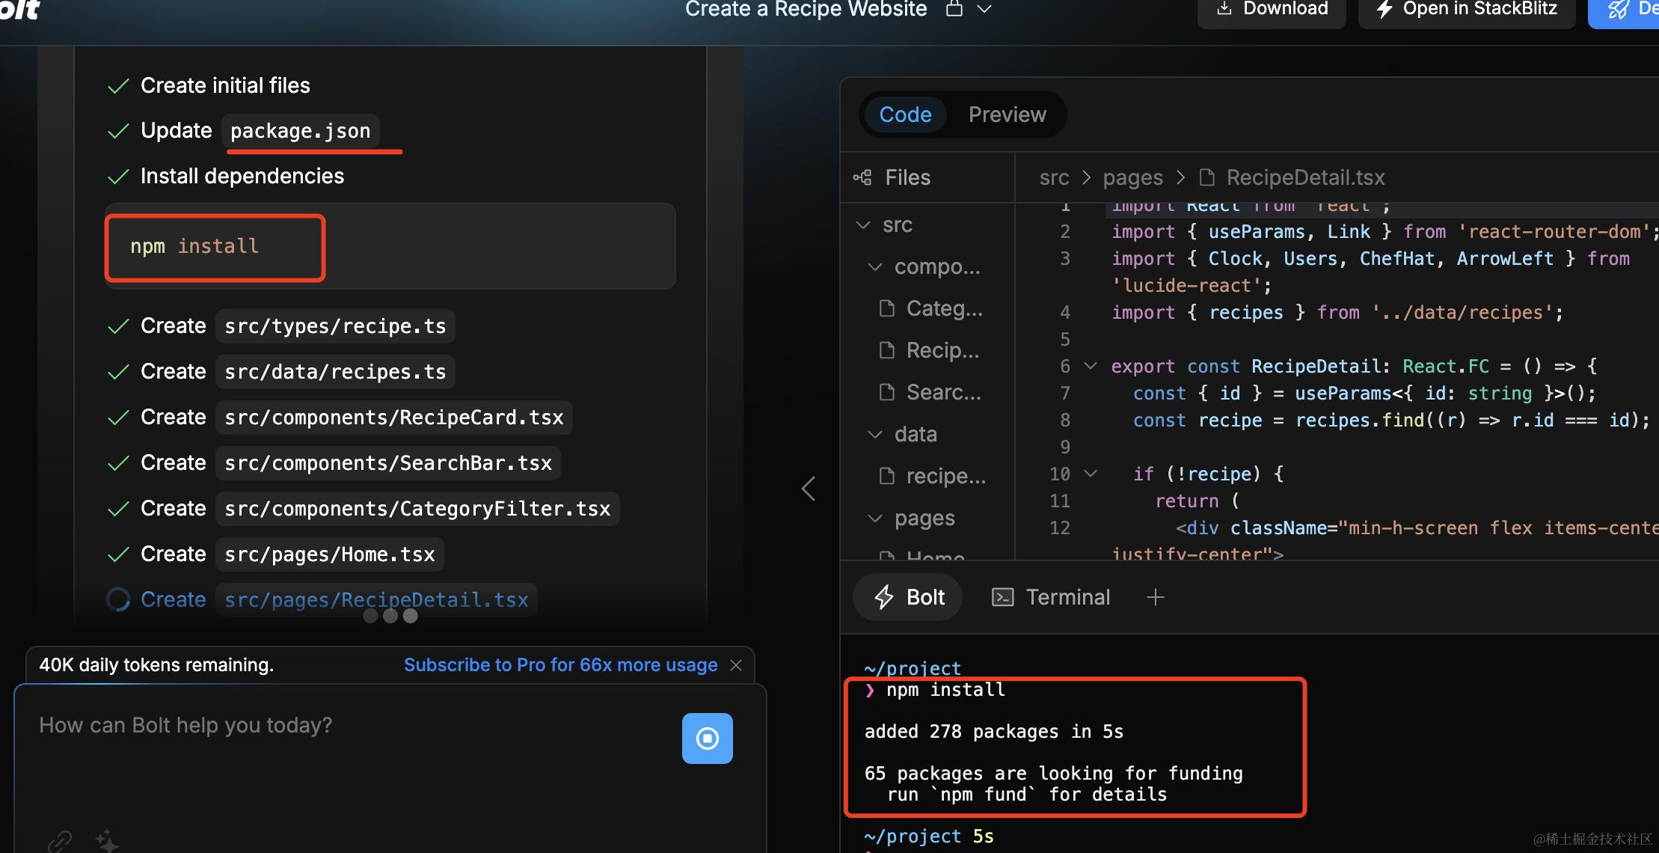Viewport: 1659px width, 853px height.
Task: Click the stop generation button
Action: [707, 739]
